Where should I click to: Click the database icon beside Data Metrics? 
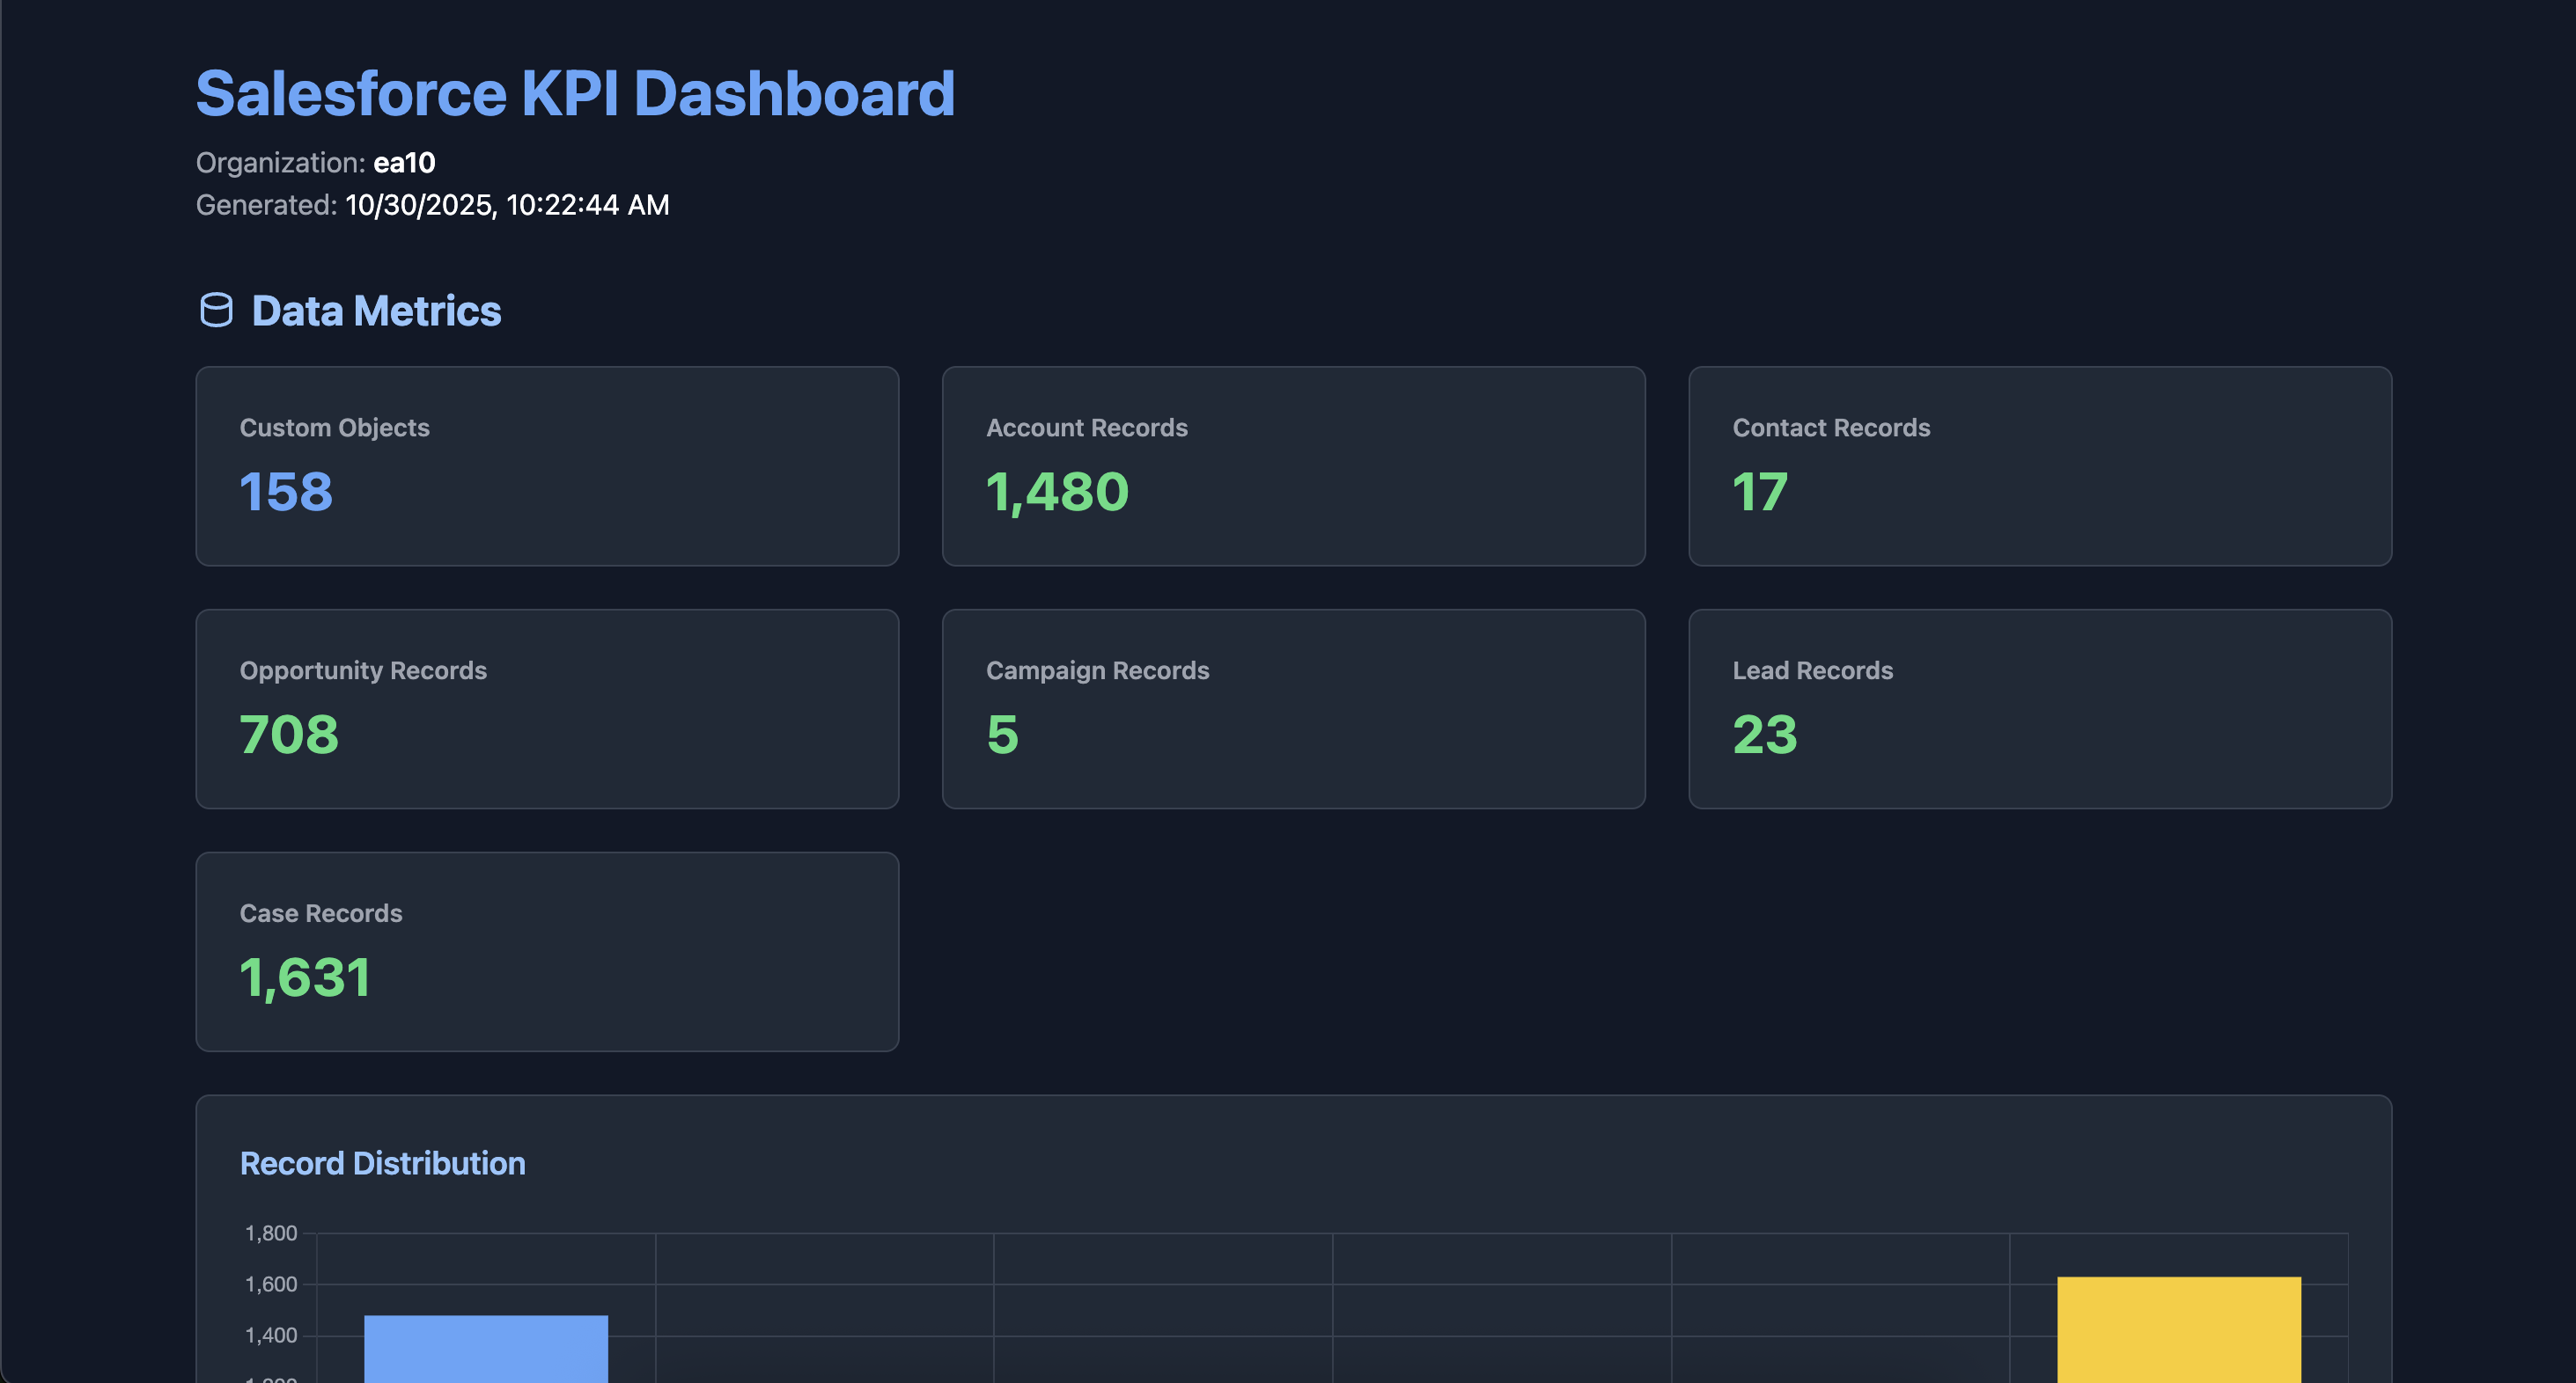coord(216,311)
